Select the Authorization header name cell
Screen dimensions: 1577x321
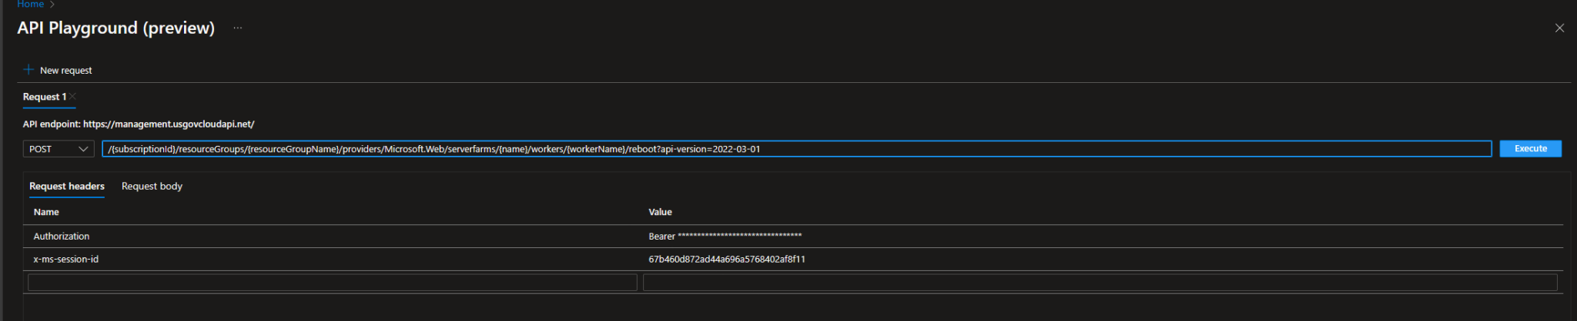pyautogui.click(x=62, y=237)
